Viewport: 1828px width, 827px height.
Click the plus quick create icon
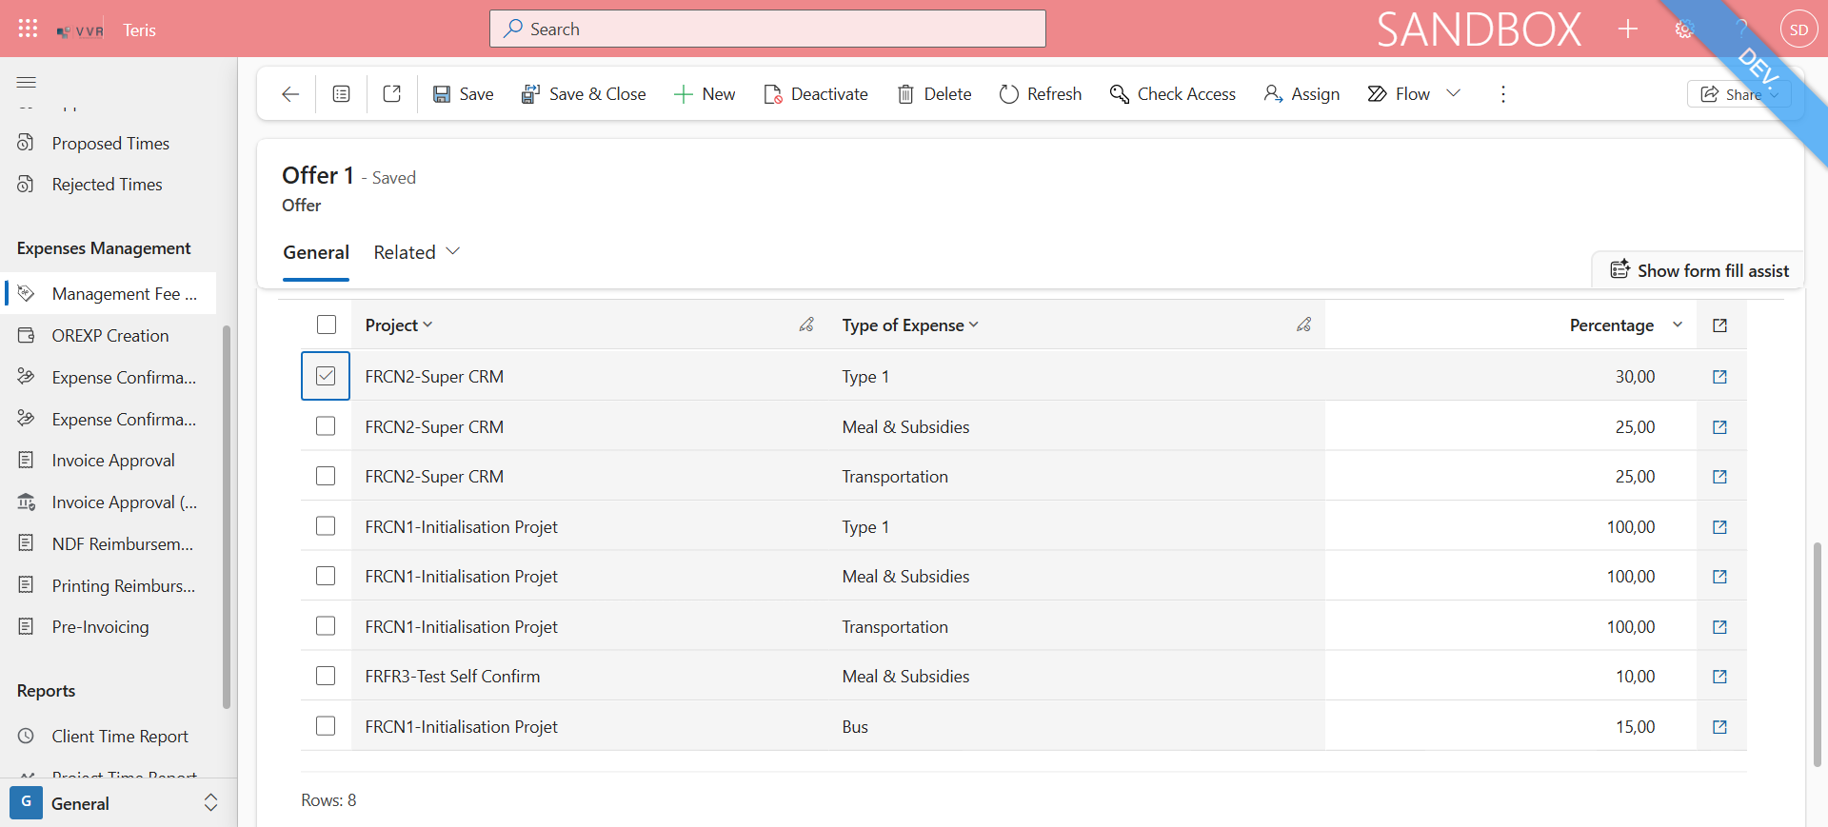1628,29
